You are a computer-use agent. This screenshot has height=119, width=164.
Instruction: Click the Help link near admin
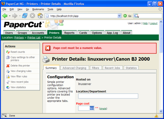tap(145, 23)
